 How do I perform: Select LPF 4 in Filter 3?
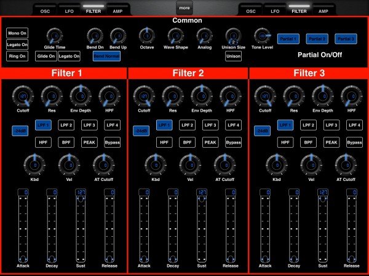pos(354,125)
